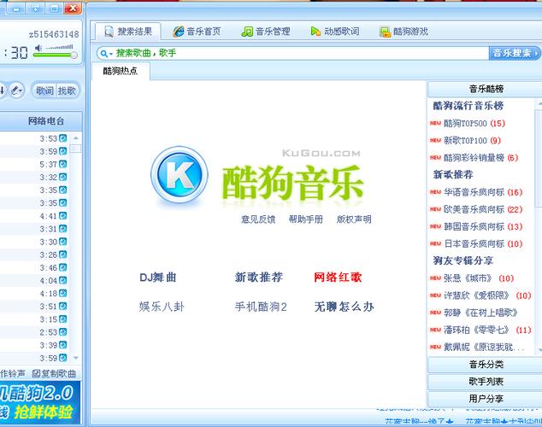Click the z515463148 username text
Viewport: 542px width, 427px height.
54,34
